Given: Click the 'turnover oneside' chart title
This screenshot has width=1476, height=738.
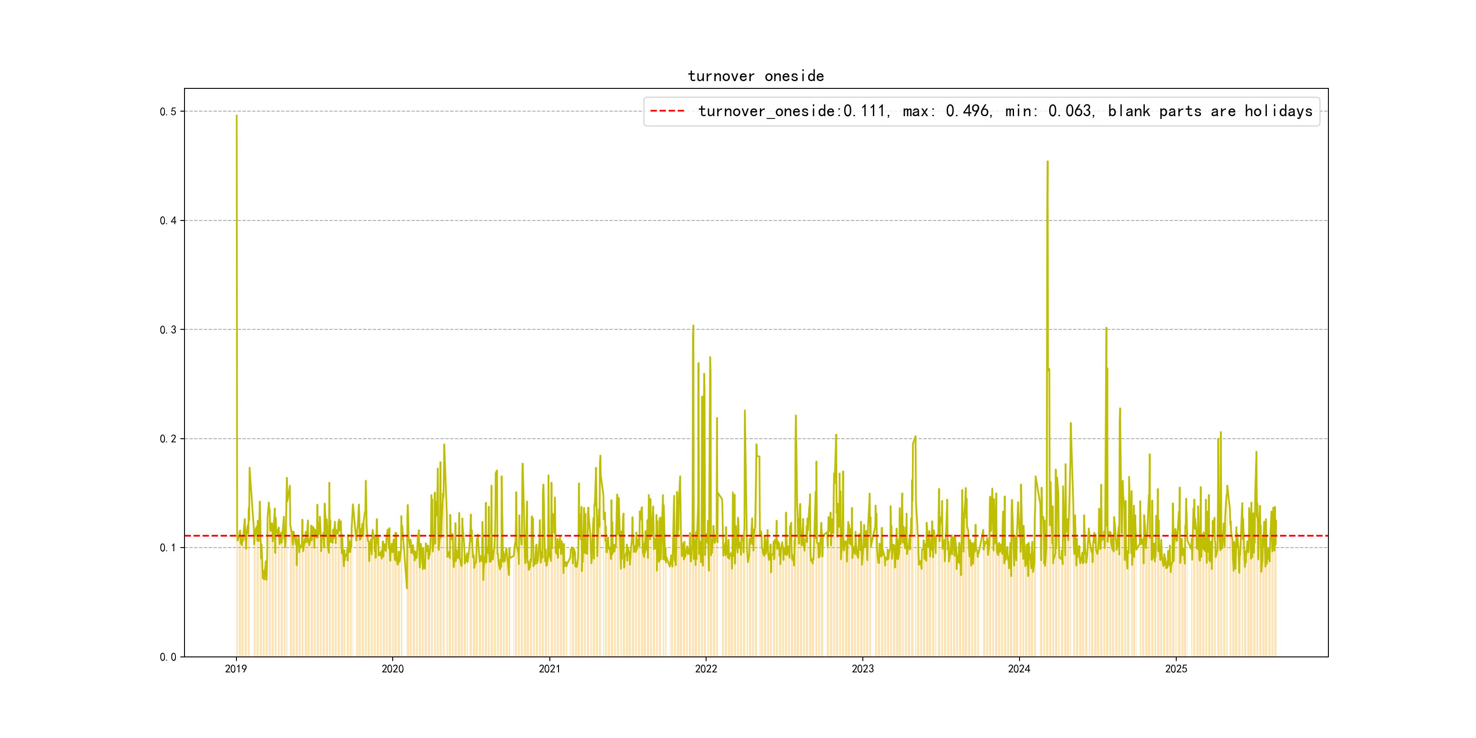Looking at the screenshot, I should click(x=756, y=76).
